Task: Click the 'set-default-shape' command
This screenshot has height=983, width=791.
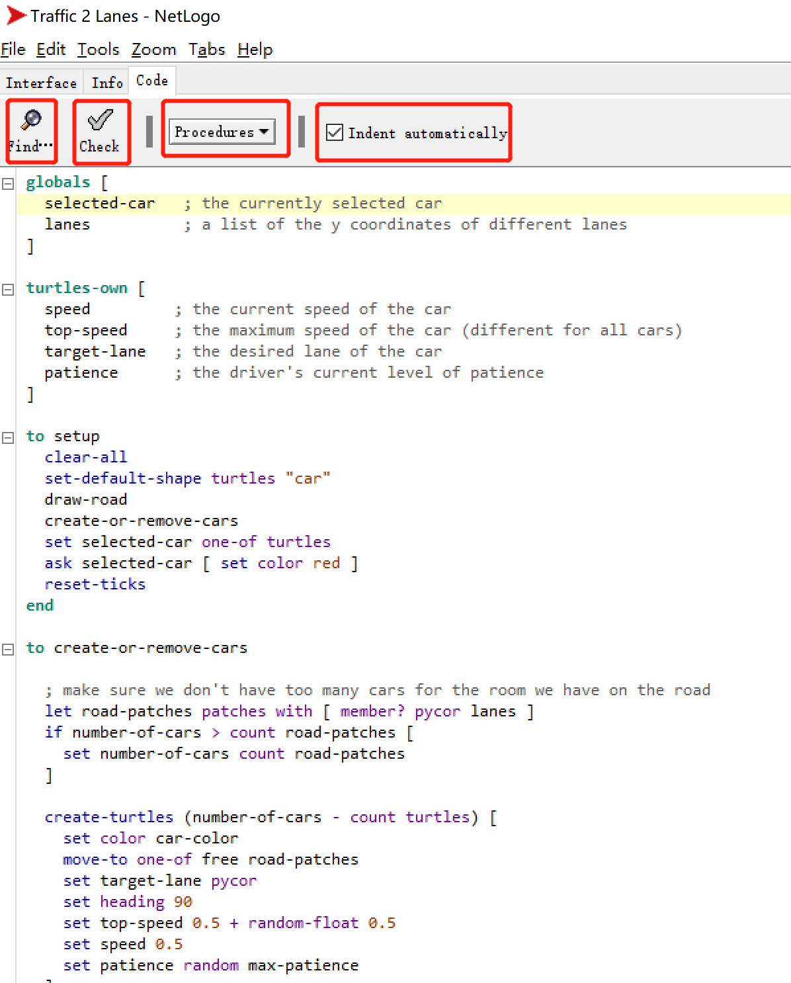Action: pos(123,478)
